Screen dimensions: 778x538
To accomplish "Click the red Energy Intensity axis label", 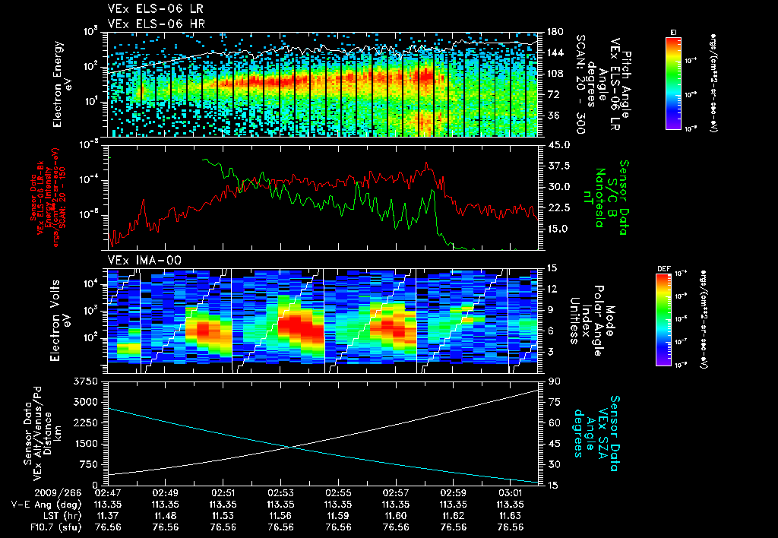I will click(49, 198).
